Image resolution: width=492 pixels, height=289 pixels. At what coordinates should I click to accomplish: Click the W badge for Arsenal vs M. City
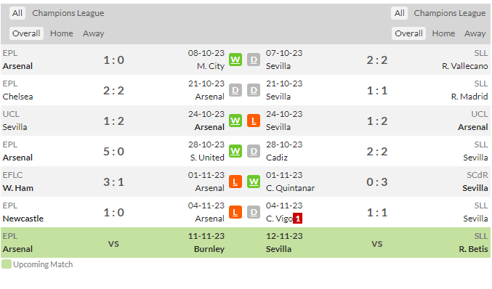pos(235,60)
